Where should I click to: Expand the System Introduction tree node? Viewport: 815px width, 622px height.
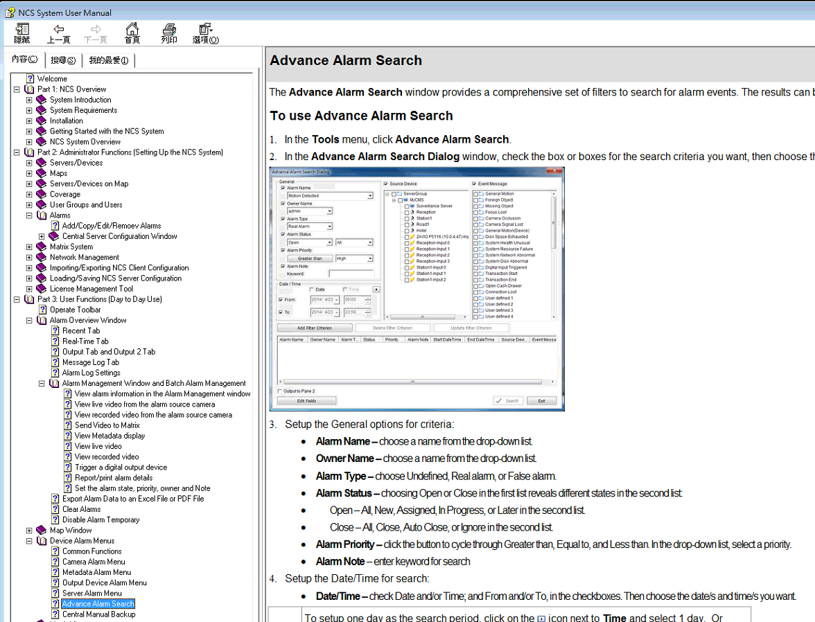coord(29,100)
